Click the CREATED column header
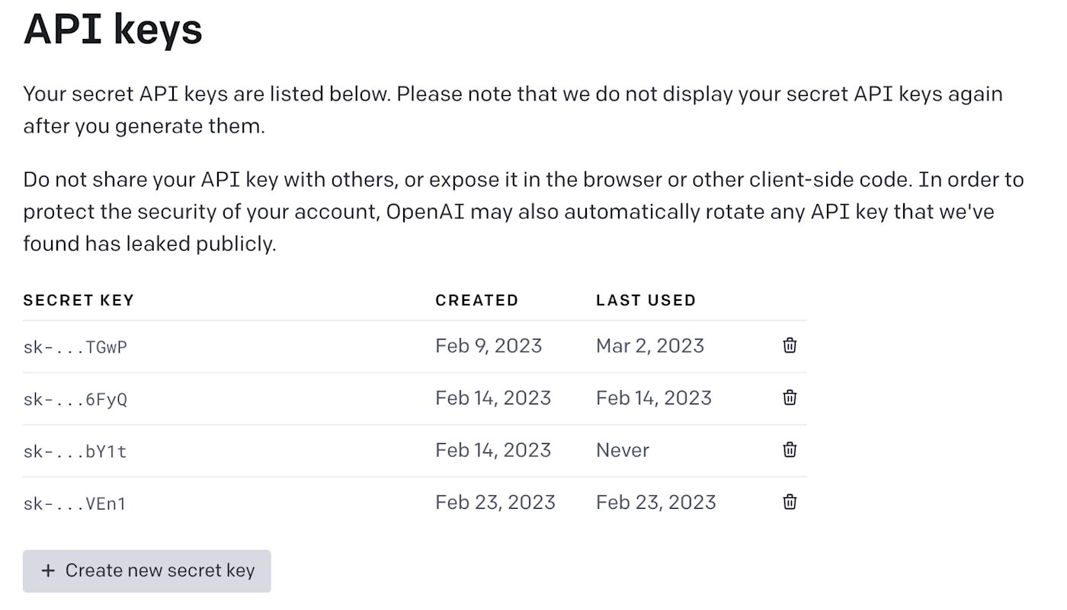This screenshot has width=1067, height=610. click(476, 300)
